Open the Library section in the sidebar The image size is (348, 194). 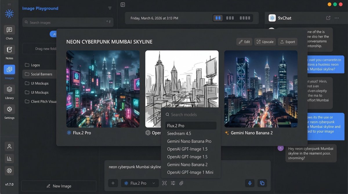point(9,89)
